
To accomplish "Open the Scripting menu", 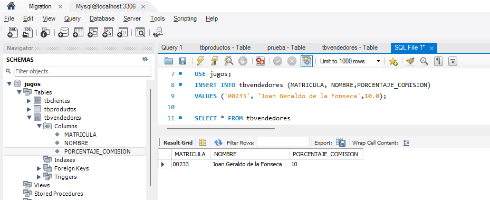I will (185, 18).
